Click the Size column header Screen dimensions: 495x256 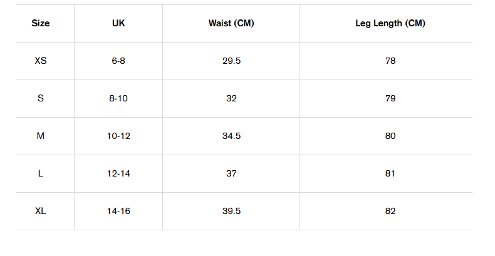(41, 23)
